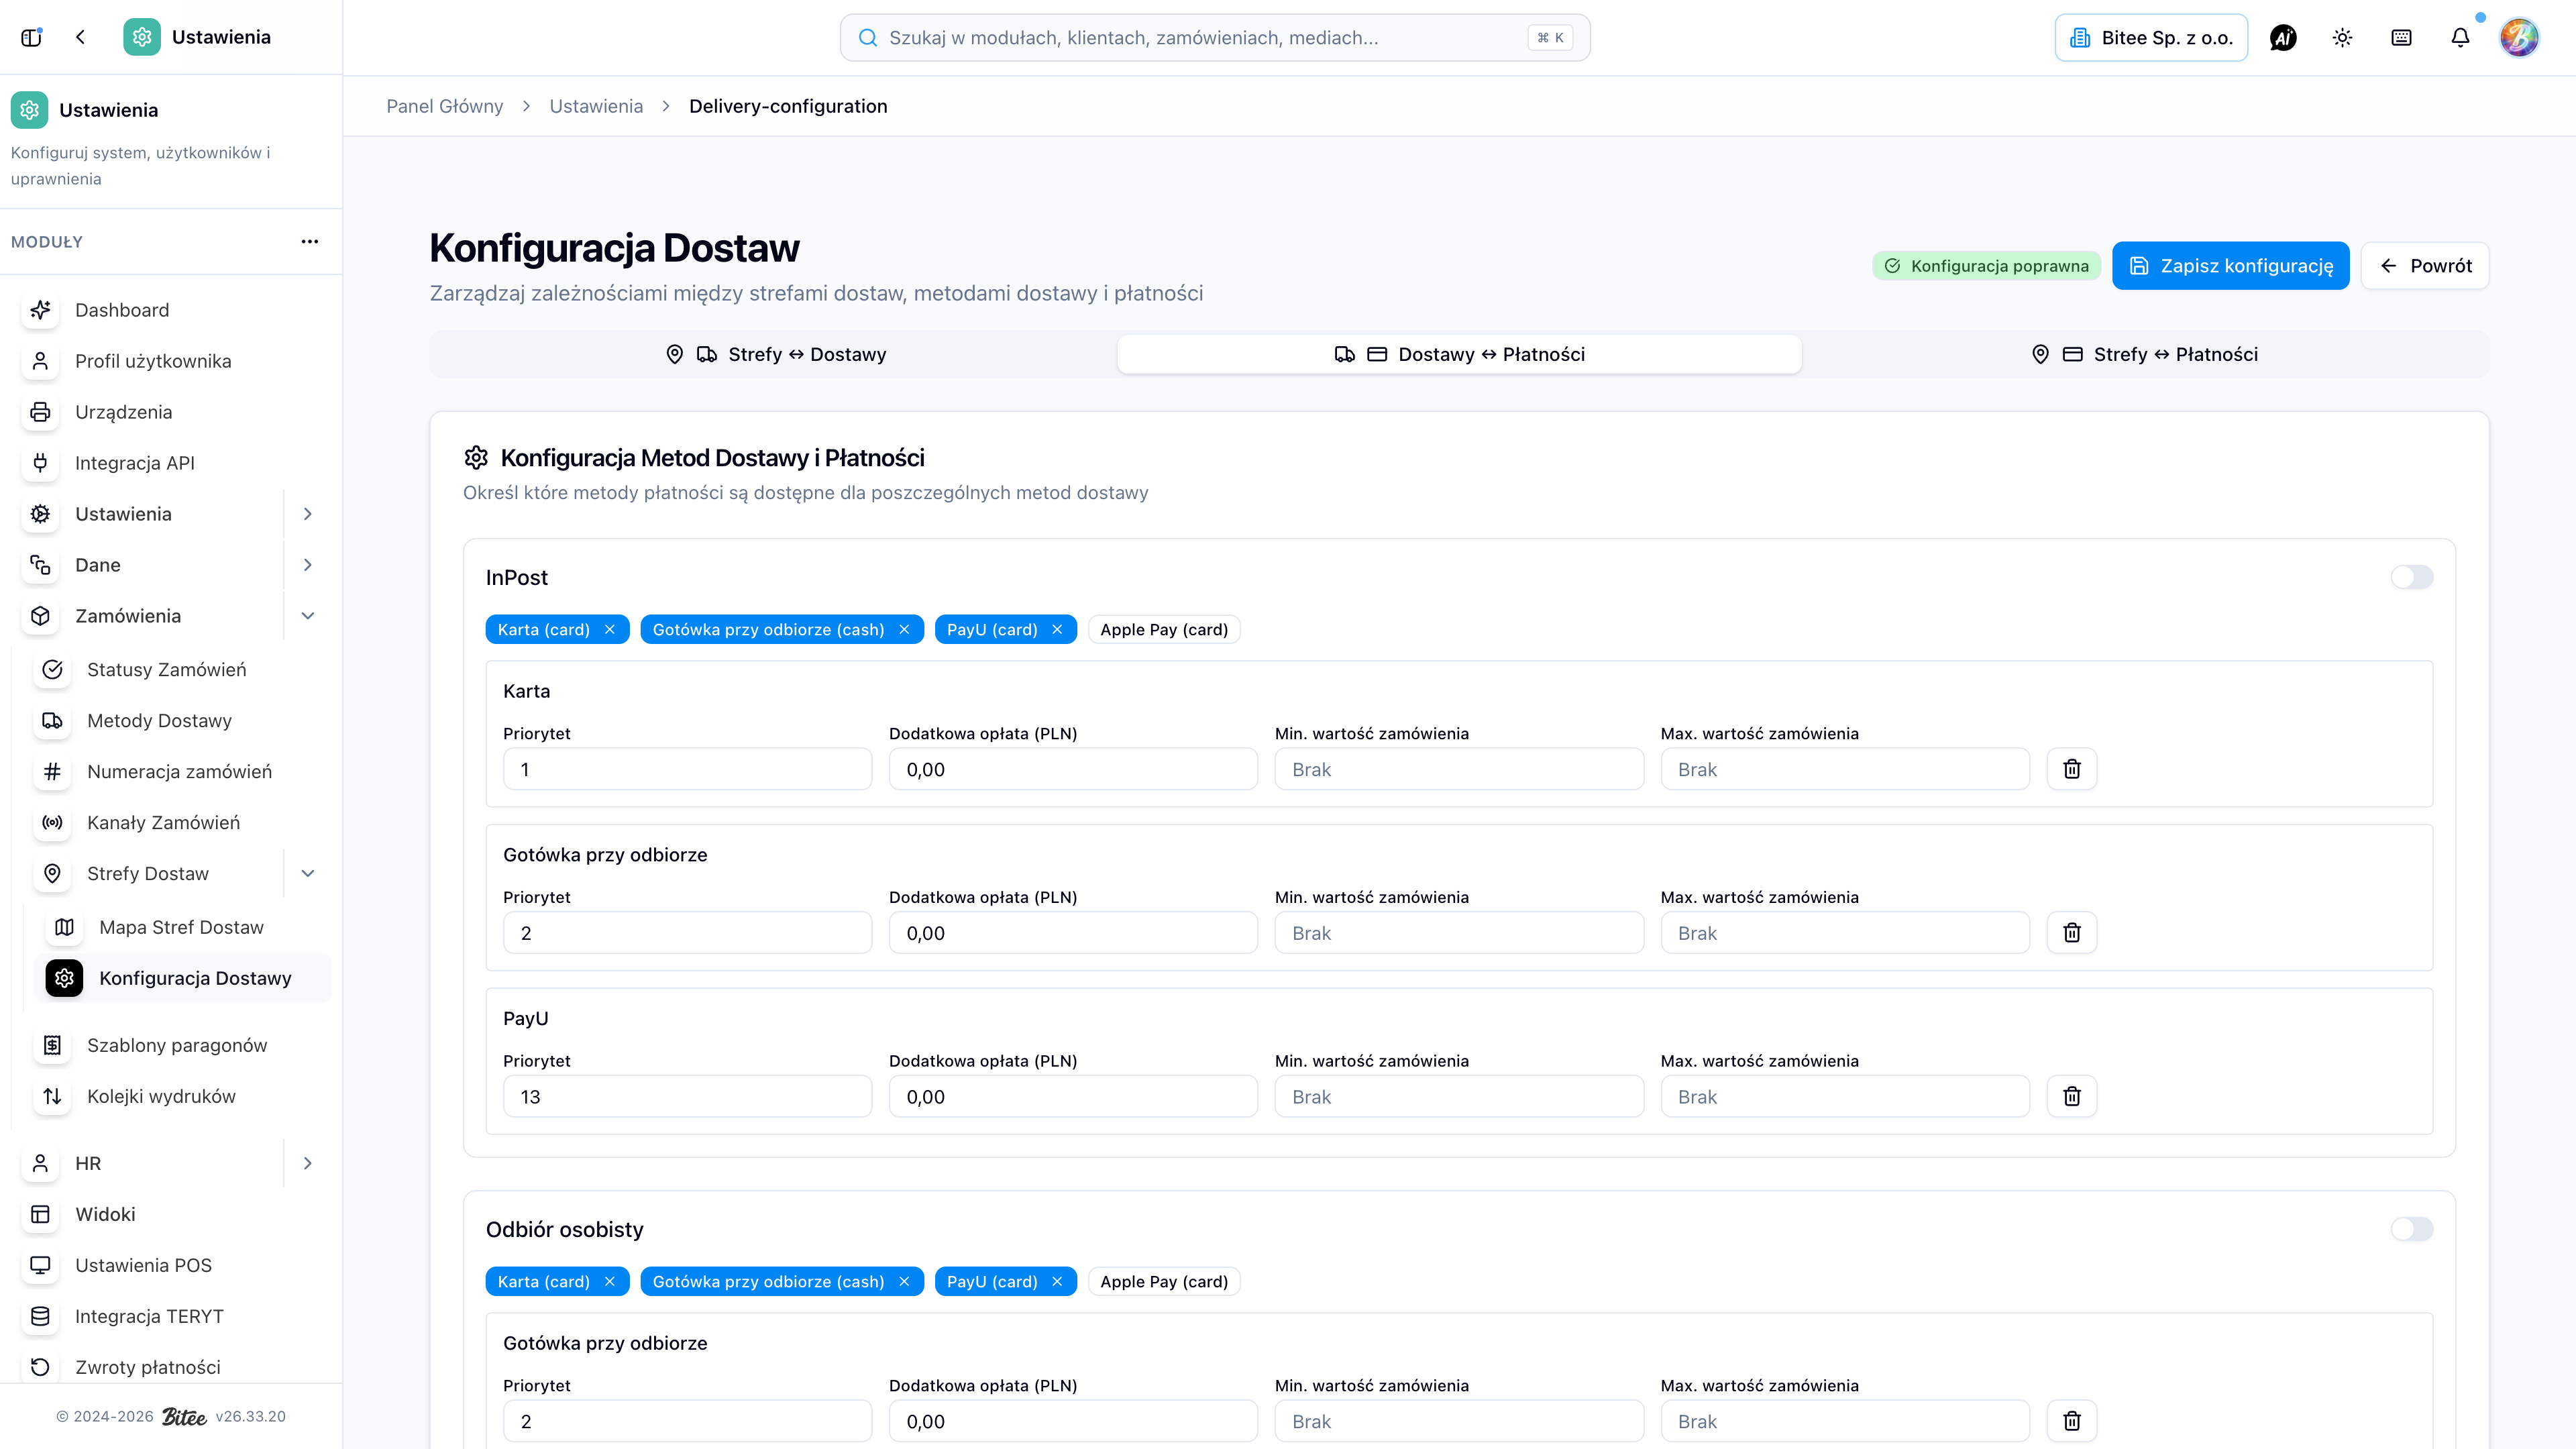
Task: Open Integracja TERYT module
Action: pyautogui.click(x=149, y=1316)
